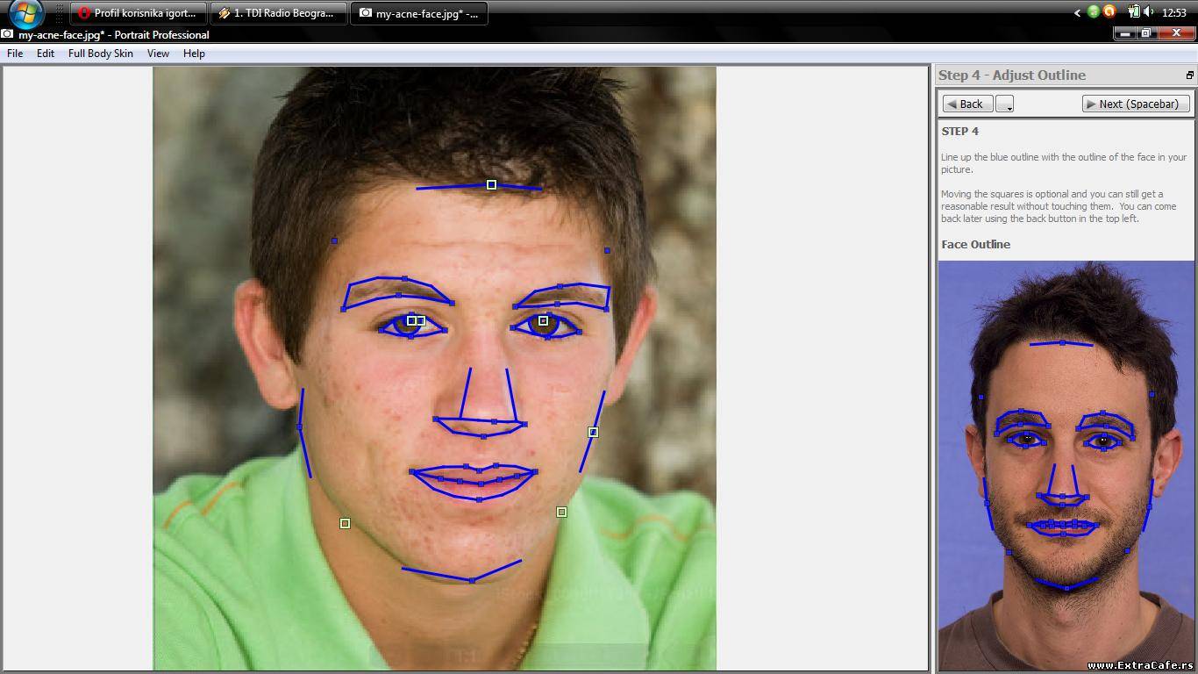Click the 'Face Outline' heading text
The image size is (1198, 674).
point(975,244)
